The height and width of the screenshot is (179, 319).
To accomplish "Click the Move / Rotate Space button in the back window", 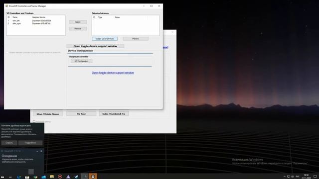I will 48,114.
